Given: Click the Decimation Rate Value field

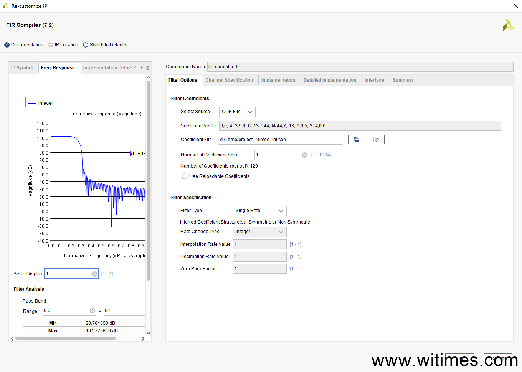Looking at the screenshot, I should tap(260, 257).
